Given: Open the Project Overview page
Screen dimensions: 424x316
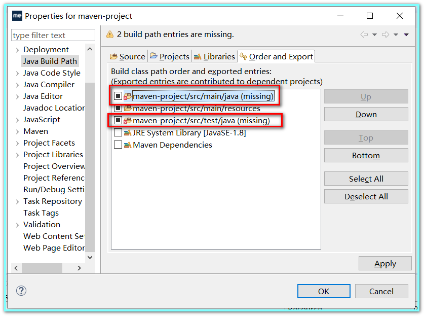Looking at the screenshot, I should (54, 166).
